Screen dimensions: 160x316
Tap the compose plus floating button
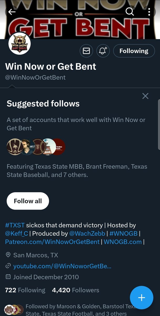(142, 298)
